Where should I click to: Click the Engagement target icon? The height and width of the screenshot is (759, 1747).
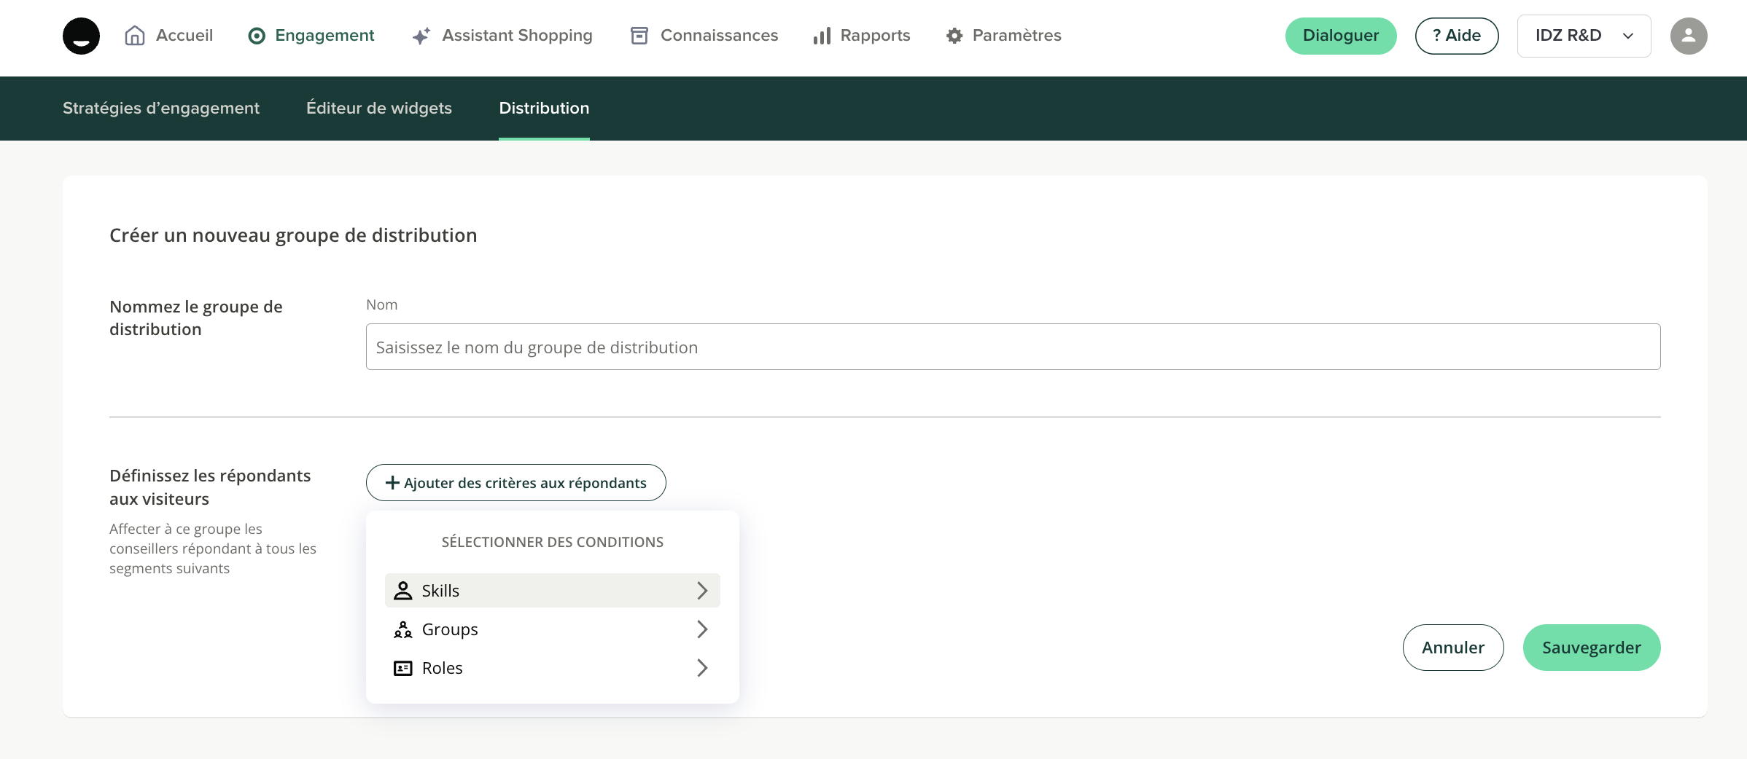tap(257, 36)
